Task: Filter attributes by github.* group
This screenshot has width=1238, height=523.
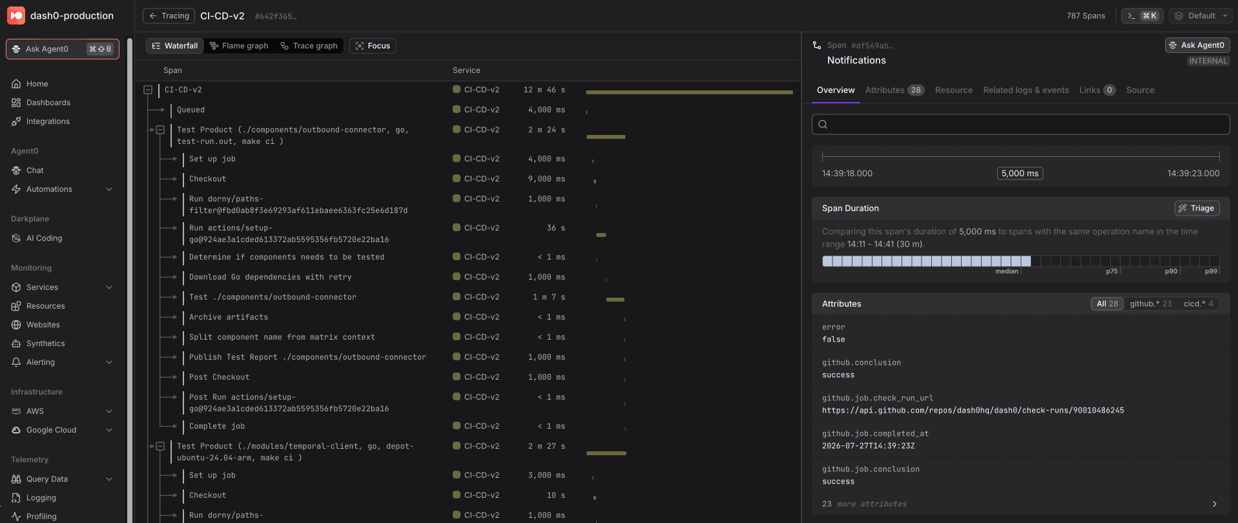Action: (1150, 303)
